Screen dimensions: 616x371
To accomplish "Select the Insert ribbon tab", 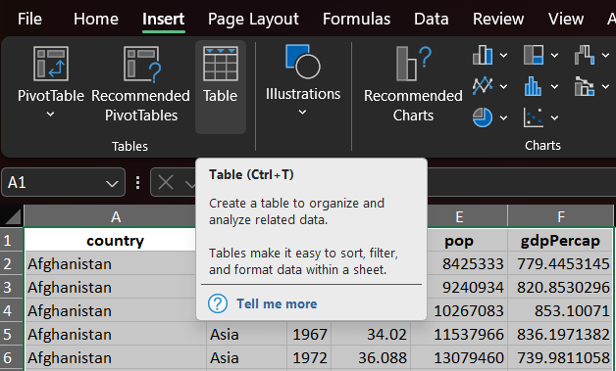I will 164,19.
